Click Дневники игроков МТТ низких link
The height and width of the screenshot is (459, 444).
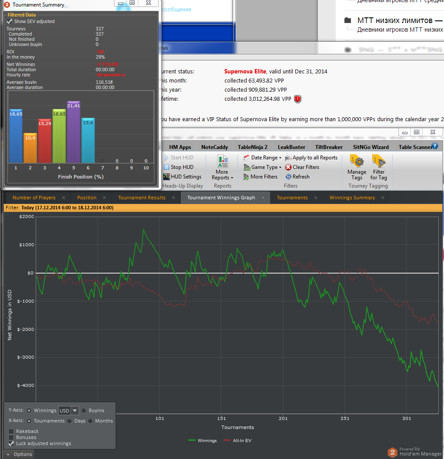[400, 30]
